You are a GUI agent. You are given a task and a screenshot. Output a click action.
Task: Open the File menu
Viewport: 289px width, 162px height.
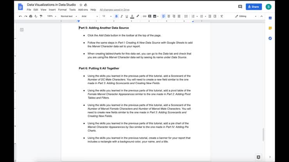click(29, 10)
